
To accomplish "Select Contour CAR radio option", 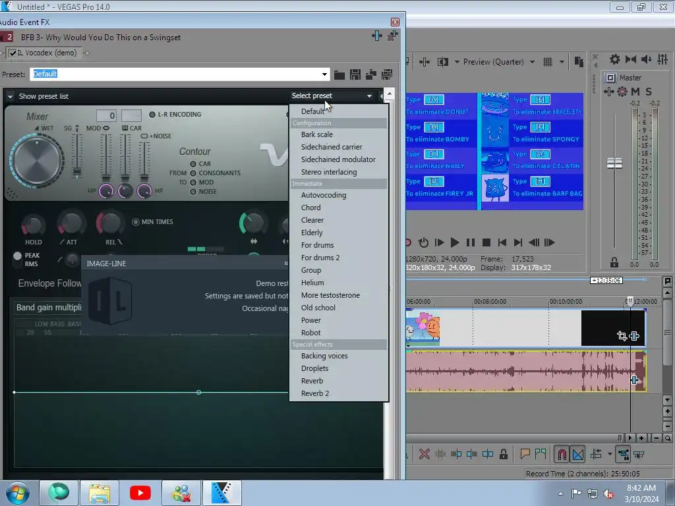I will pyautogui.click(x=193, y=164).
